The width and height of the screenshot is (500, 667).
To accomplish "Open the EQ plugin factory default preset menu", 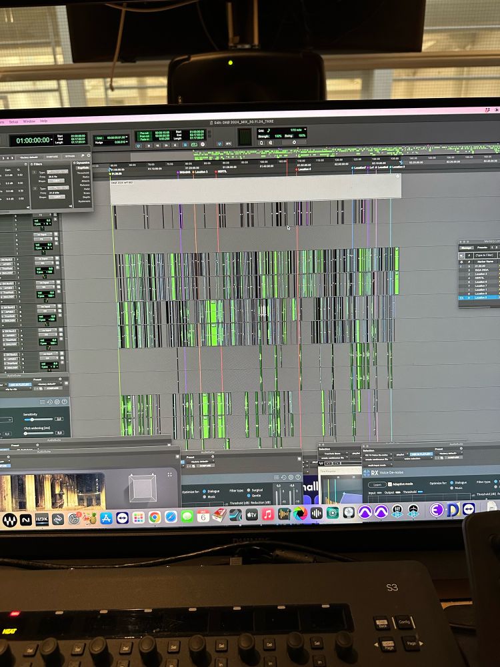I will (29, 157).
